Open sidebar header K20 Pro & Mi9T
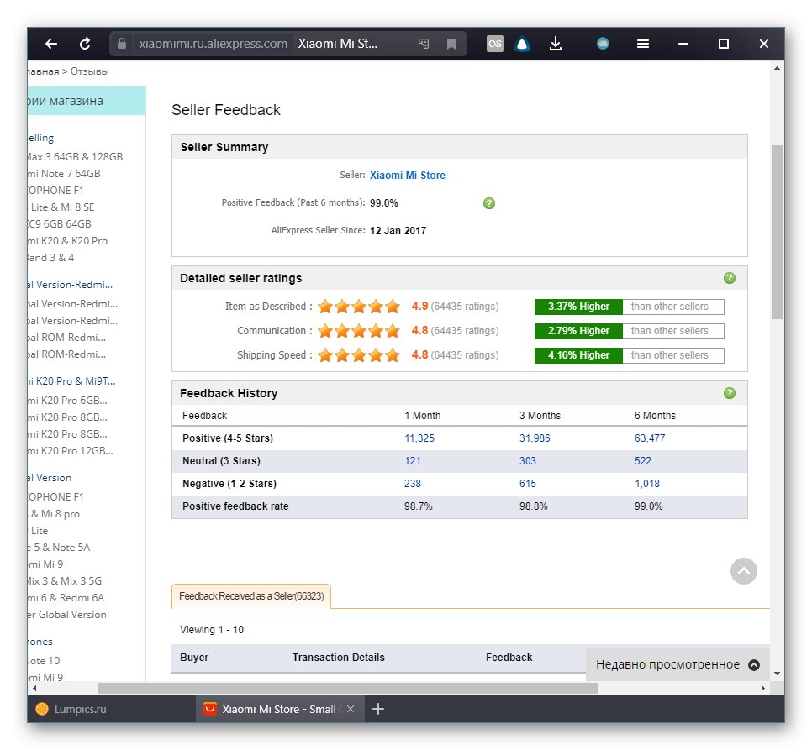This screenshot has width=812, height=750. [71, 381]
